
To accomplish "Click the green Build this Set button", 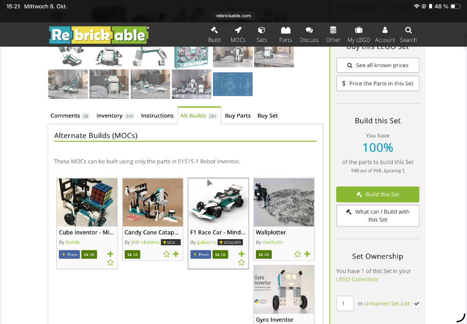I will (378, 194).
